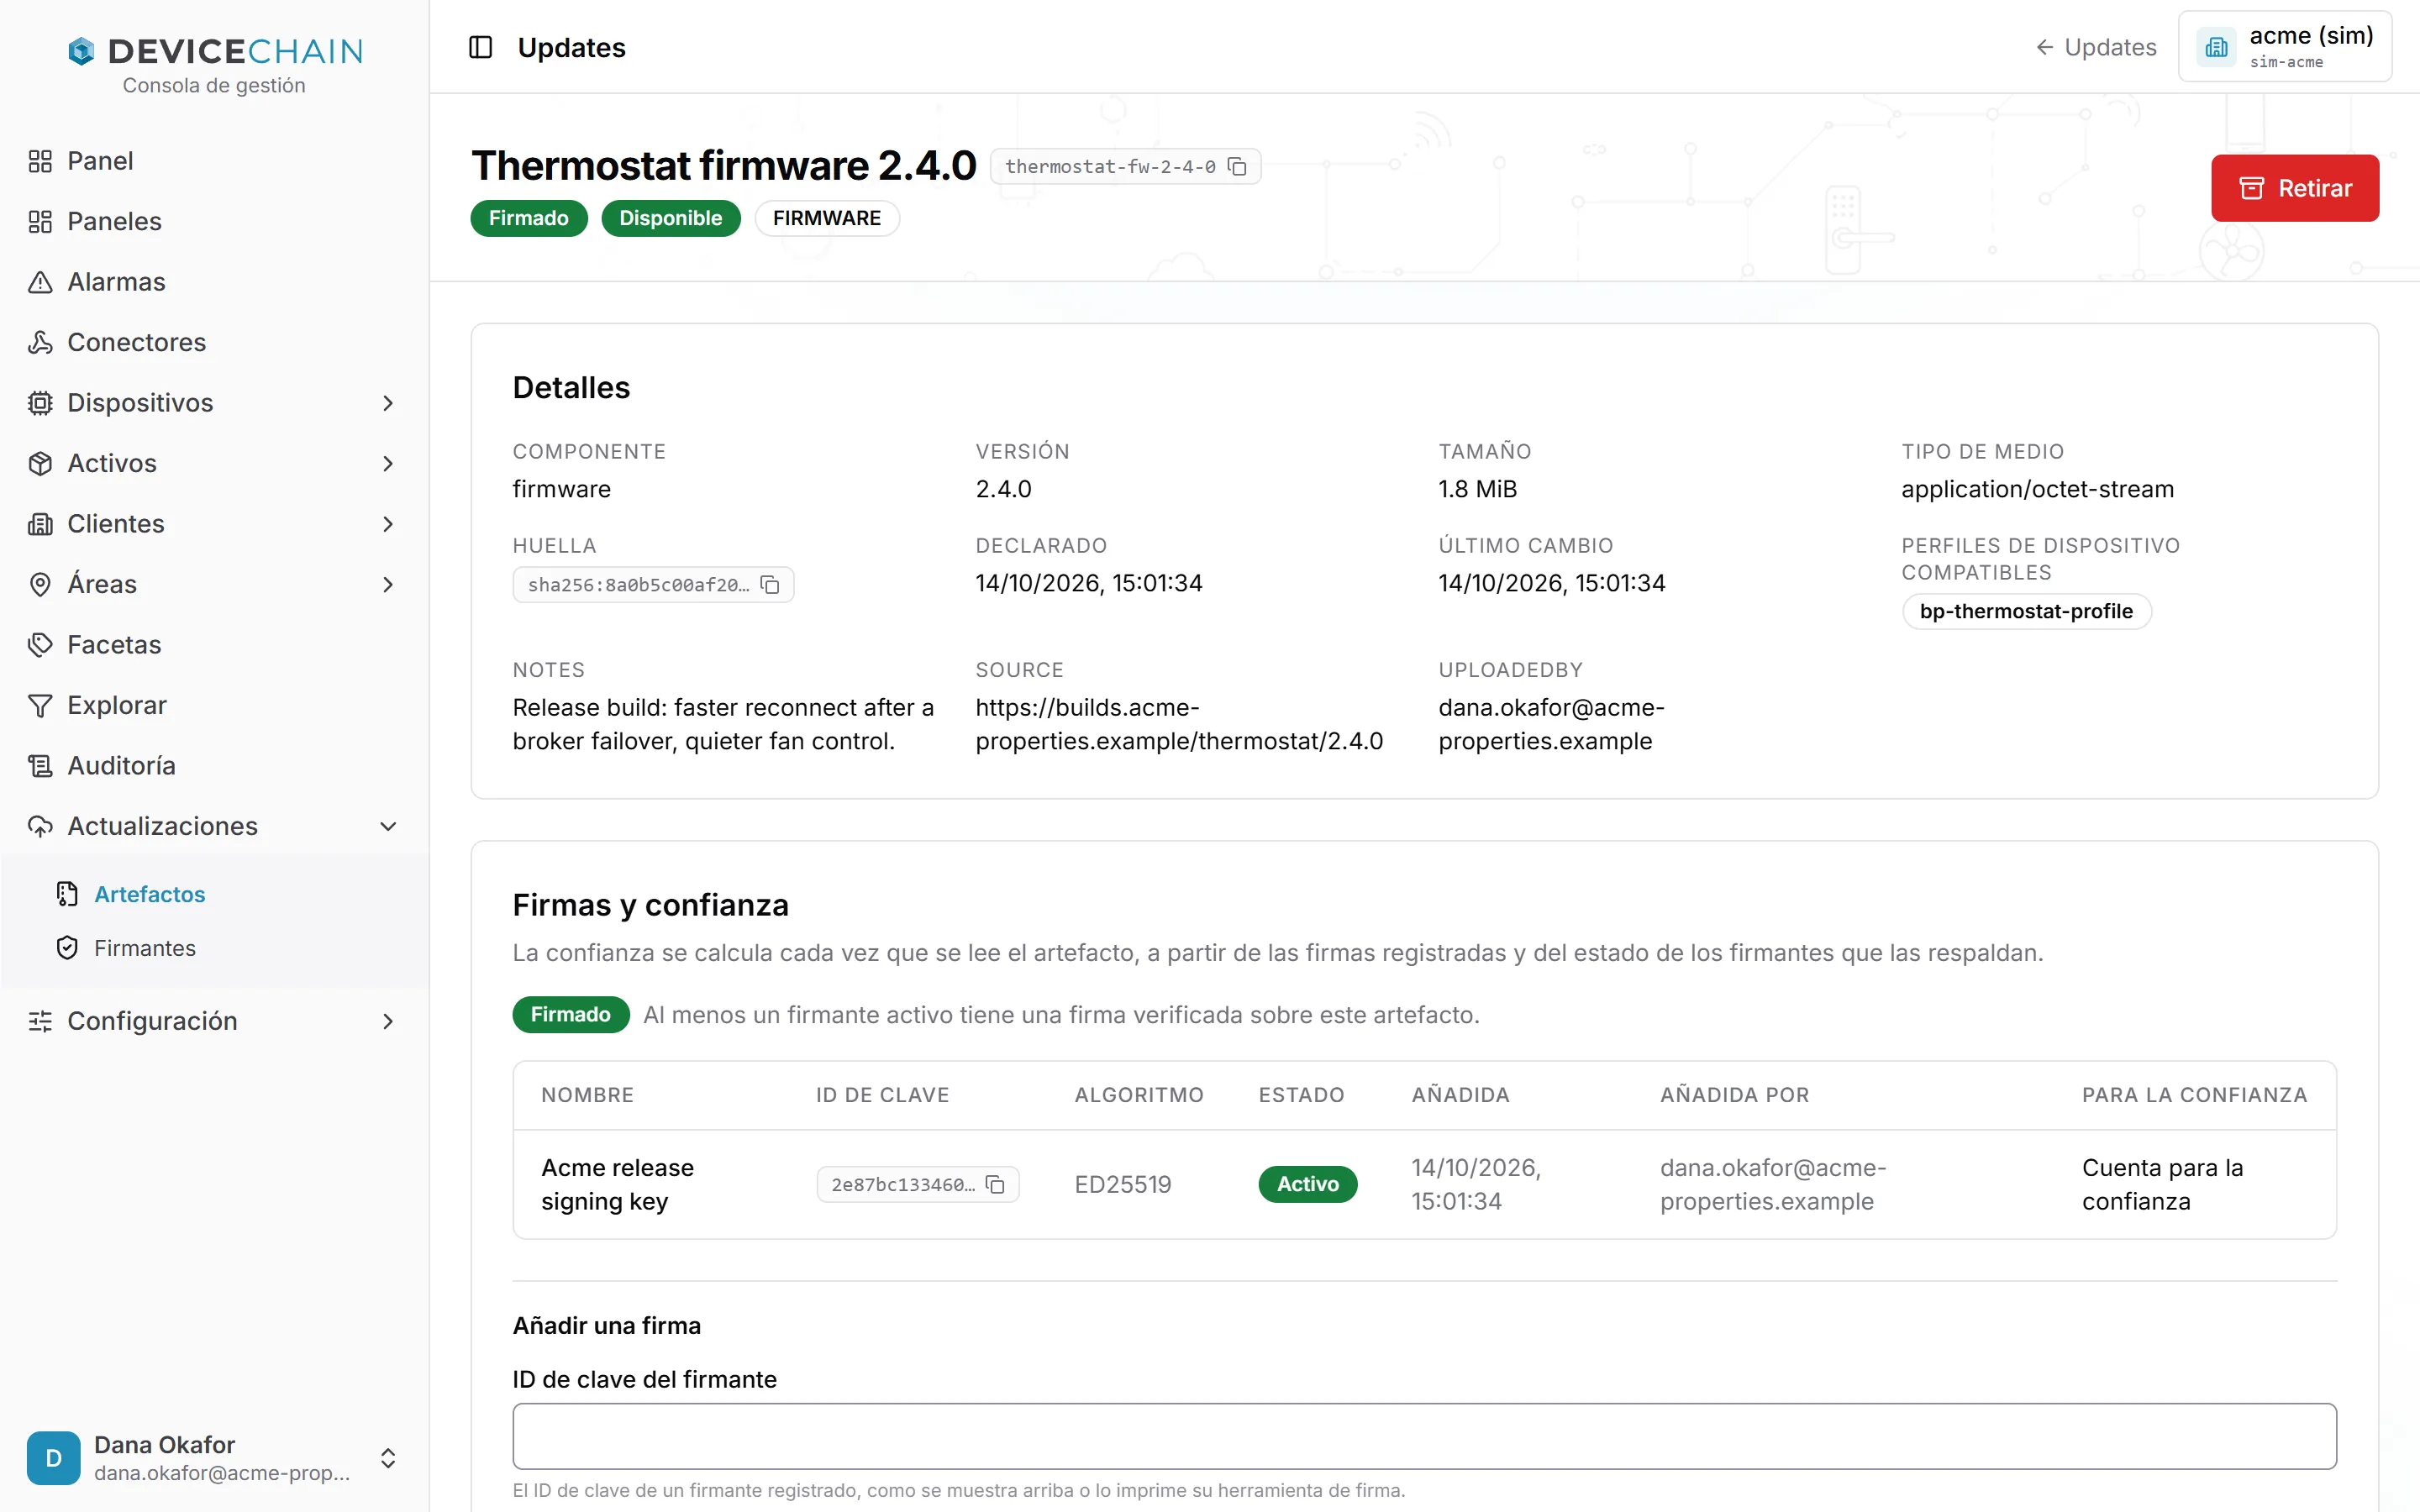
Task: Click the Disponible status badge
Action: point(670,218)
